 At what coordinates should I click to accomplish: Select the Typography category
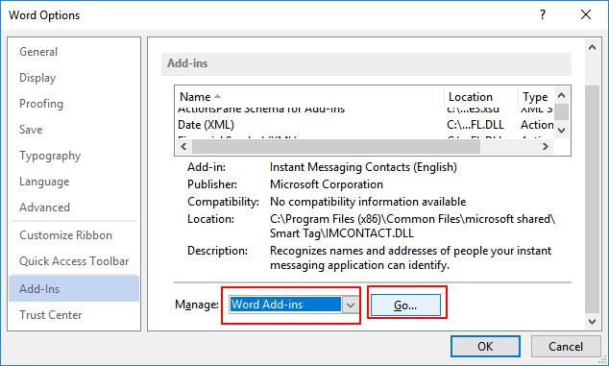[x=74, y=156]
